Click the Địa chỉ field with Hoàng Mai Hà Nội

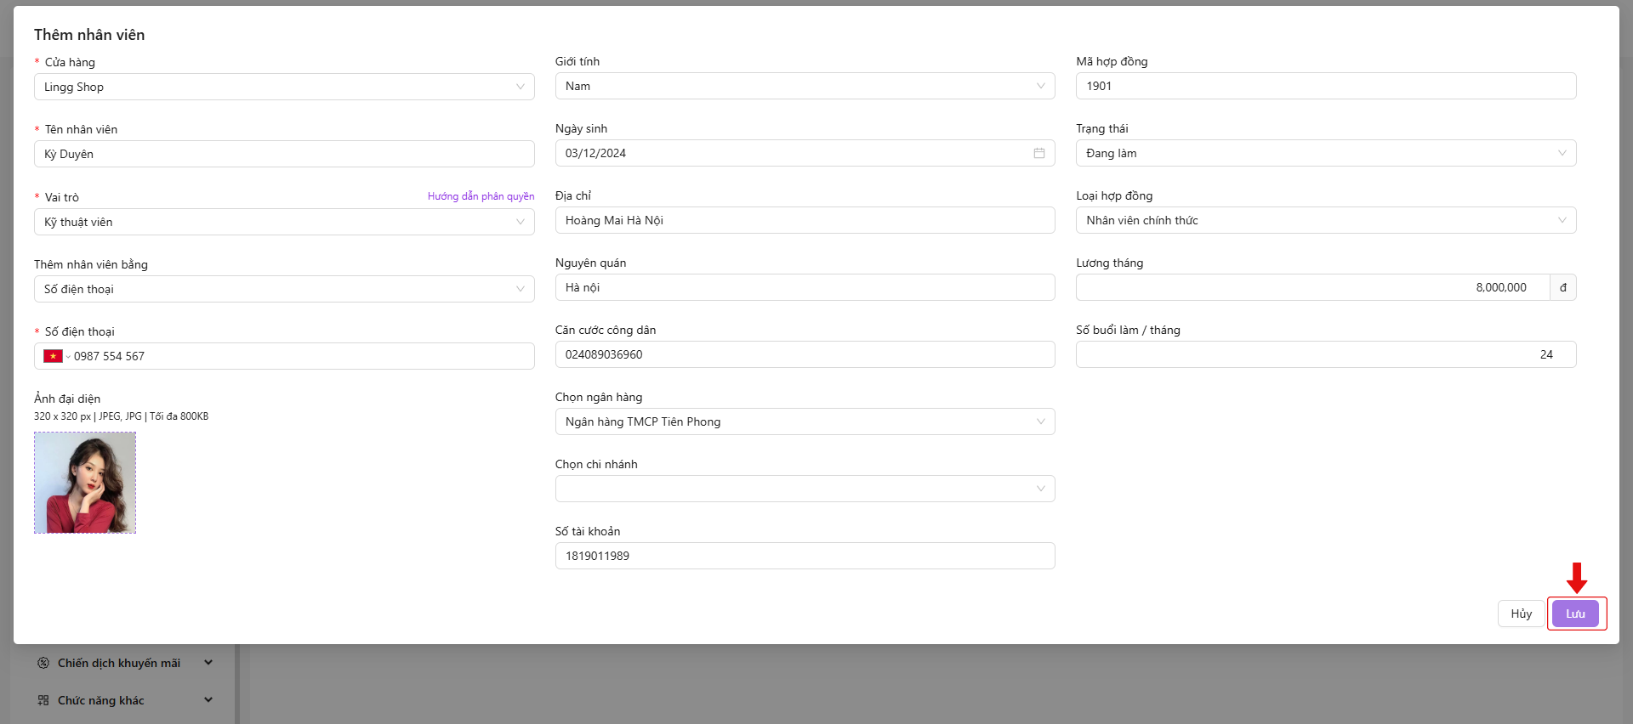click(x=805, y=220)
